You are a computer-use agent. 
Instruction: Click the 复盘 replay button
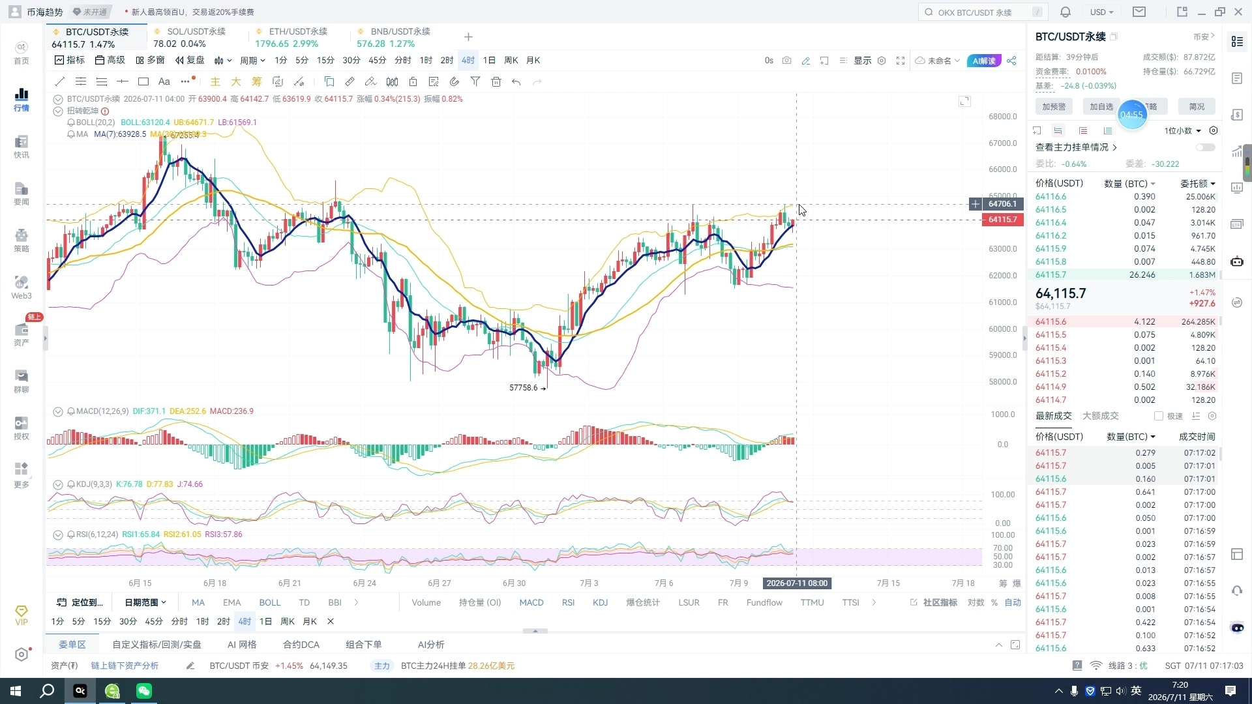(190, 61)
